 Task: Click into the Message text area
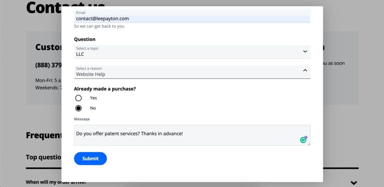[192, 135]
